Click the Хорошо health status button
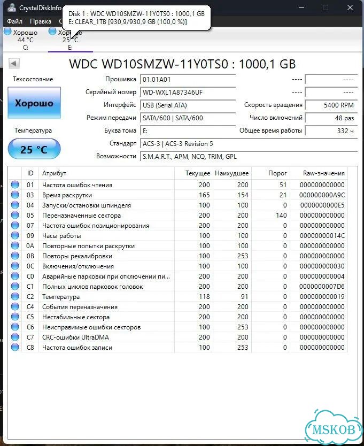364x446 pixels. [34, 103]
